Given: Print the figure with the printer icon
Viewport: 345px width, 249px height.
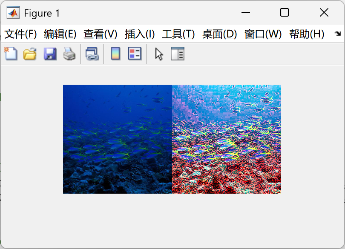Looking at the screenshot, I should [x=69, y=54].
